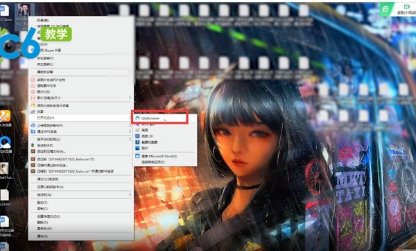Choose 向右旋转(T) rotate right

45,58
